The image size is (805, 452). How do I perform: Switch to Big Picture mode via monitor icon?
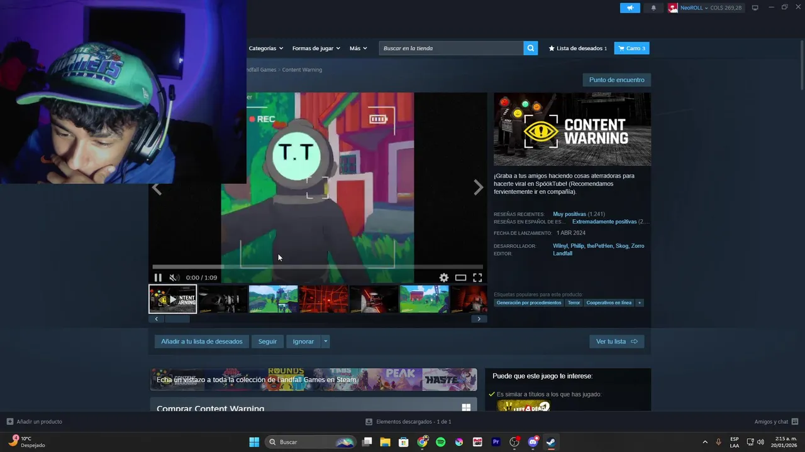(x=755, y=8)
